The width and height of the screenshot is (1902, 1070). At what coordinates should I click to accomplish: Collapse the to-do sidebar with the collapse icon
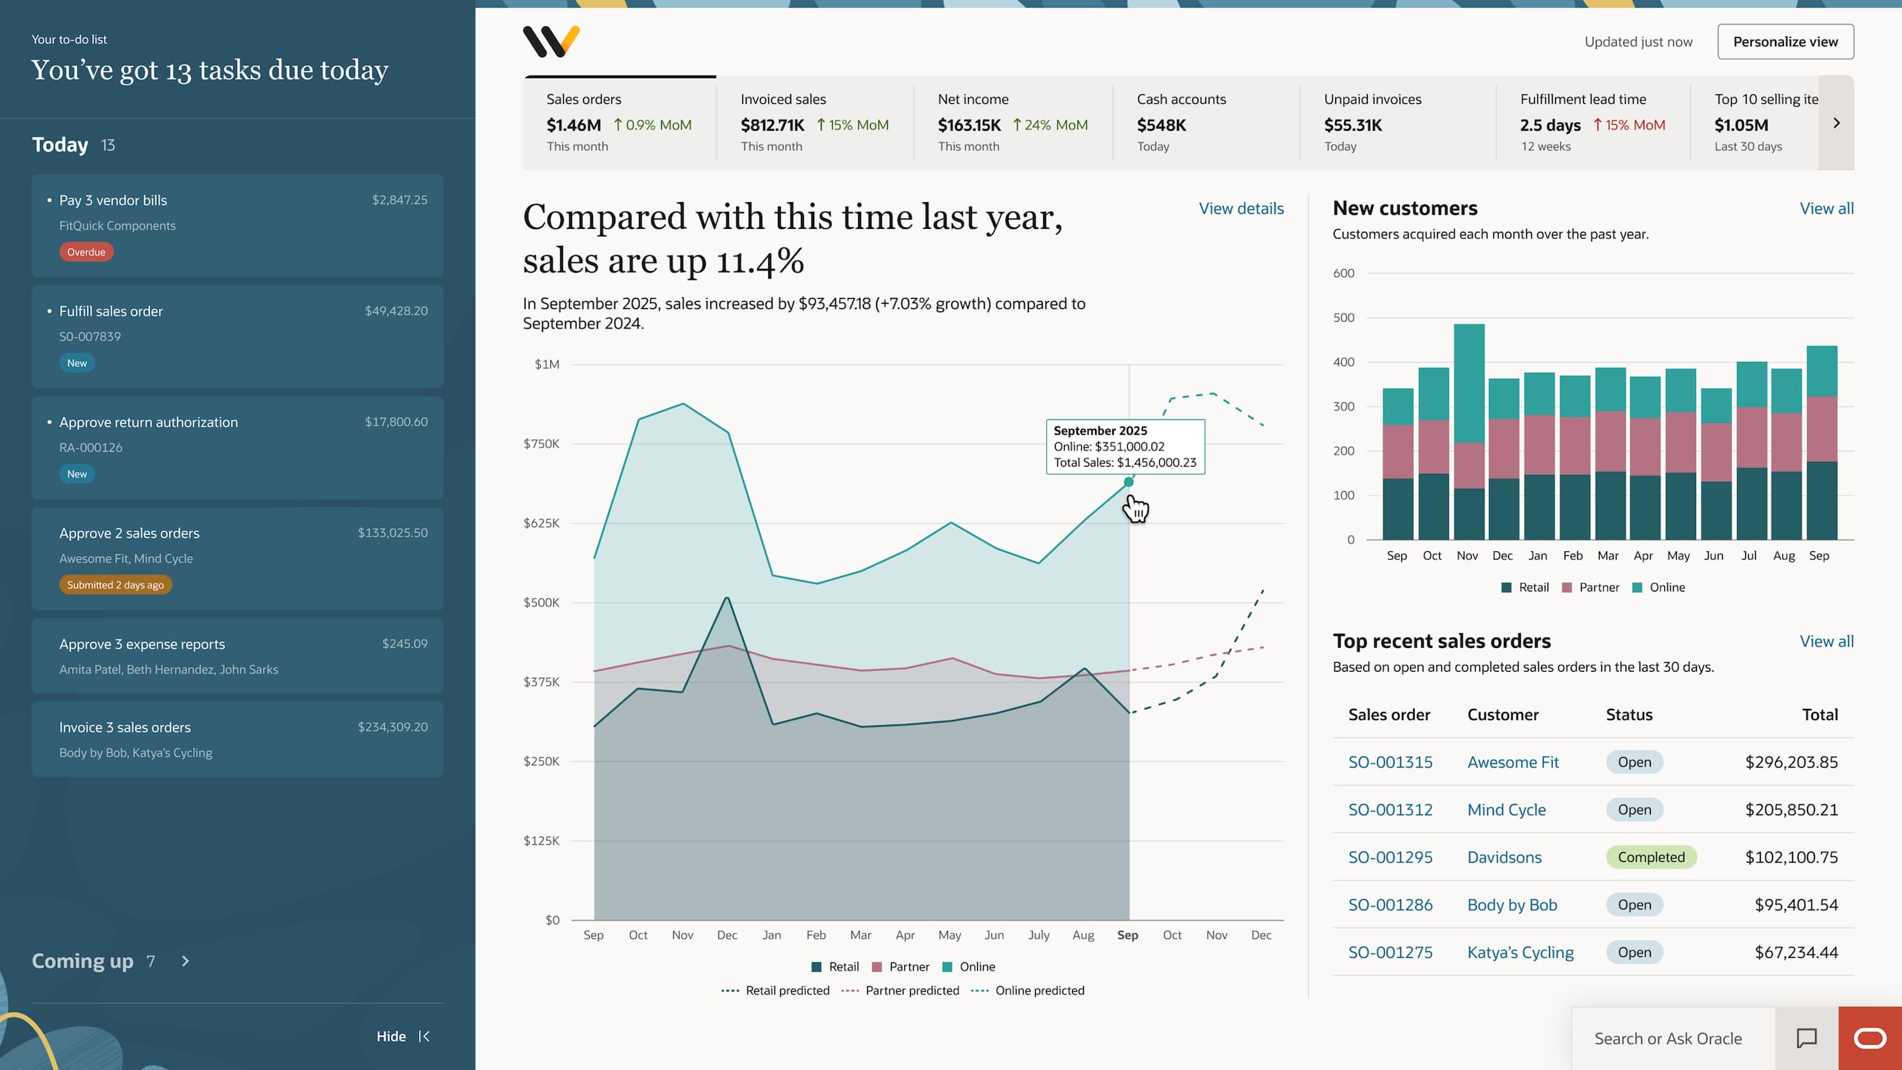coord(426,1036)
